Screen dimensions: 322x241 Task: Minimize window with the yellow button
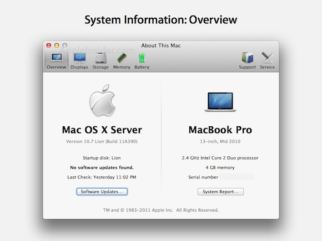coord(57,45)
